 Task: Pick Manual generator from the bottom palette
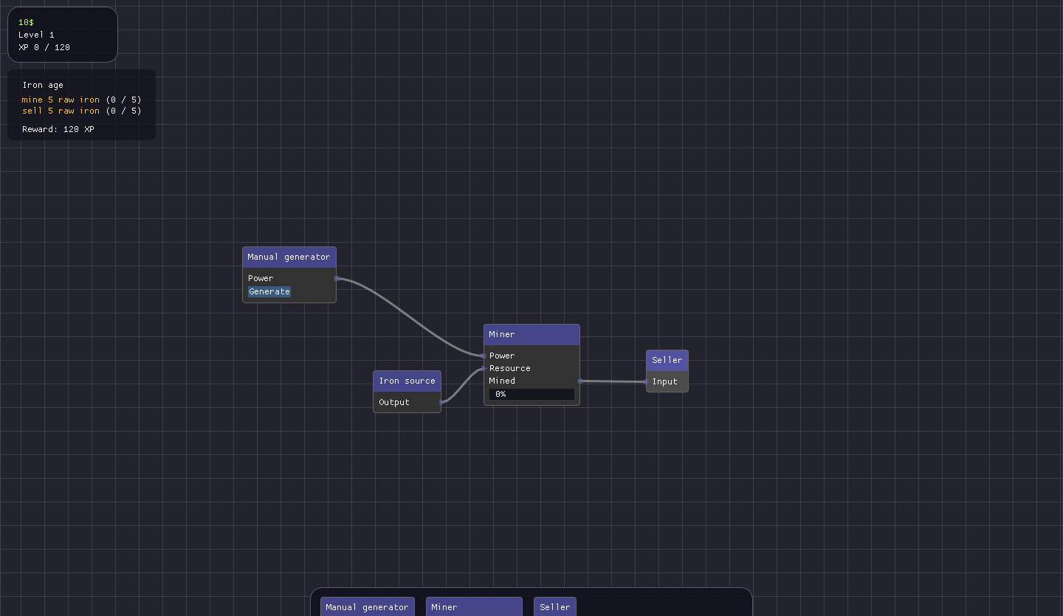pos(368,607)
